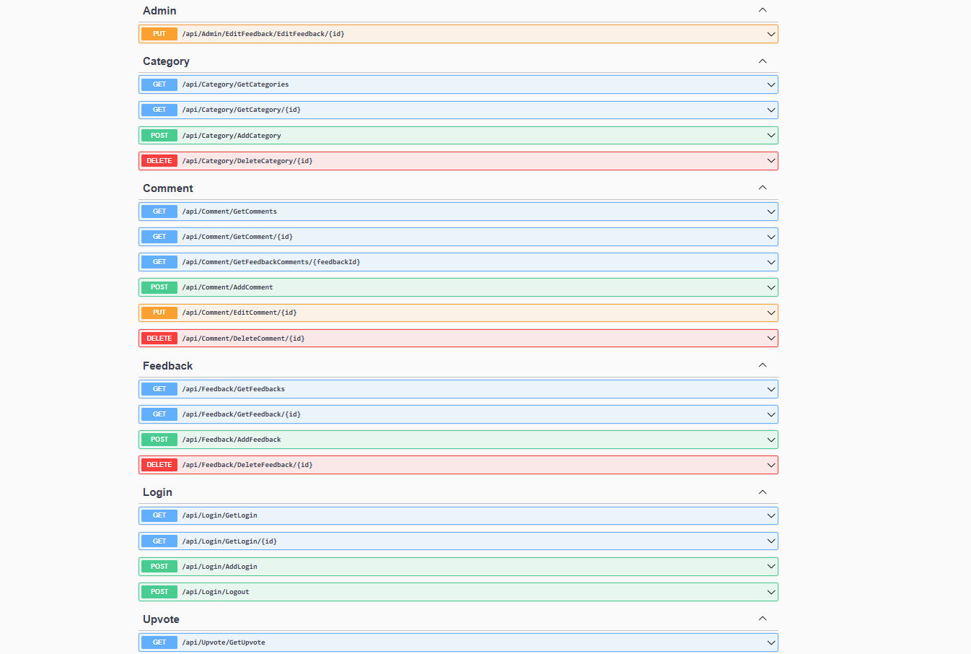Click the PUT badge for Admin EditFeedback
Screen dimensions: 971x654
pyautogui.click(x=159, y=34)
